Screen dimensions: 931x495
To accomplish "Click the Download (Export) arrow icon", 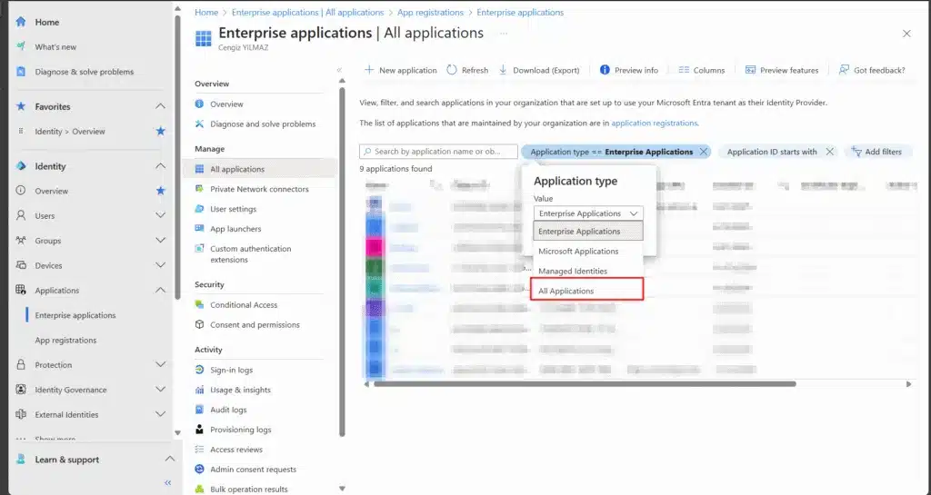I will [503, 70].
